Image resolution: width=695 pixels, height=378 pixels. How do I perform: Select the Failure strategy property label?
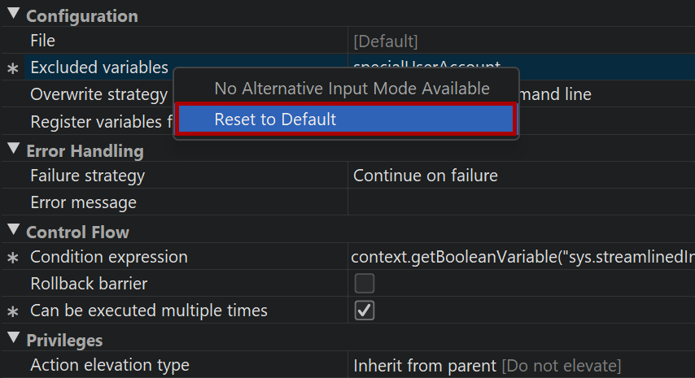coord(87,176)
